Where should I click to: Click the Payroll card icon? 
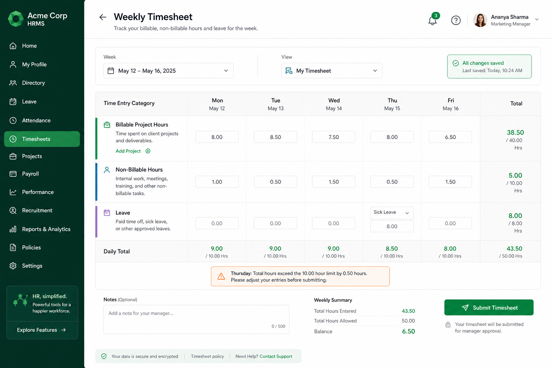tap(13, 174)
